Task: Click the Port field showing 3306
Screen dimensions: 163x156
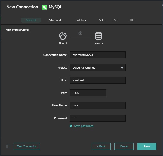Action: tap(88, 93)
